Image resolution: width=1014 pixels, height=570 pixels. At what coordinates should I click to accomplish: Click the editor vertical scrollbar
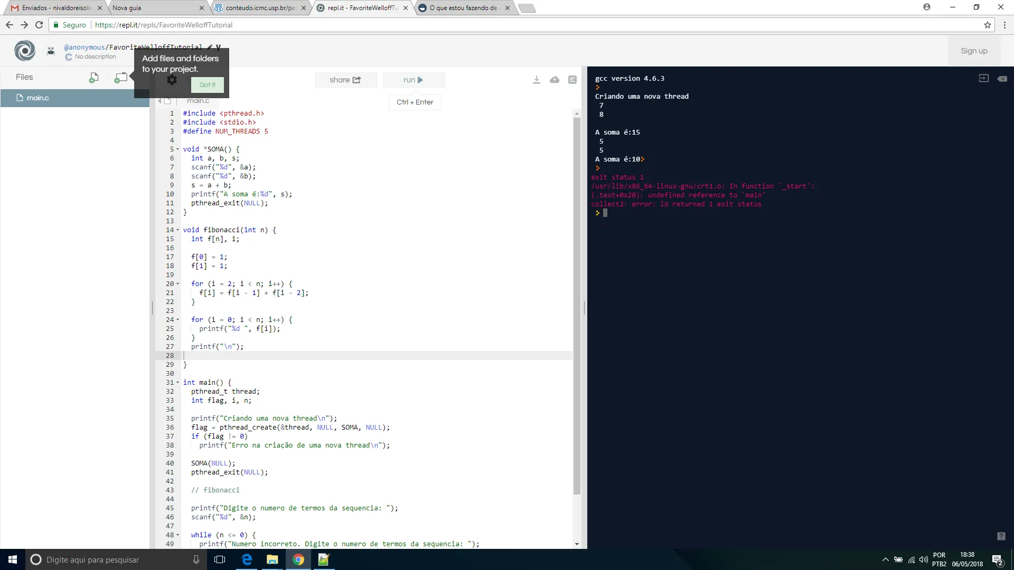(x=577, y=306)
